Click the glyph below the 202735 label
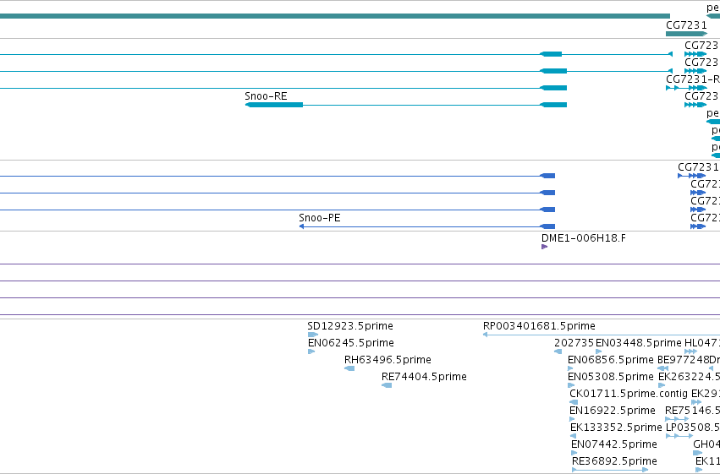Viewport: 720px width, 474px height. point(558,351)
